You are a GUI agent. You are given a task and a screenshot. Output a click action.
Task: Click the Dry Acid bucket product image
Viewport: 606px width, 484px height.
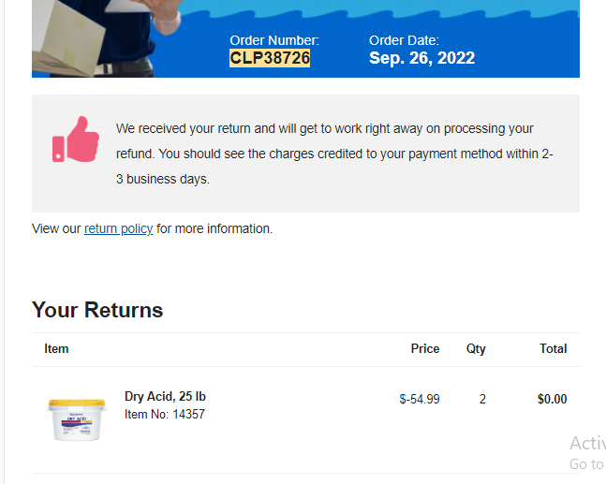click(77, 420)
